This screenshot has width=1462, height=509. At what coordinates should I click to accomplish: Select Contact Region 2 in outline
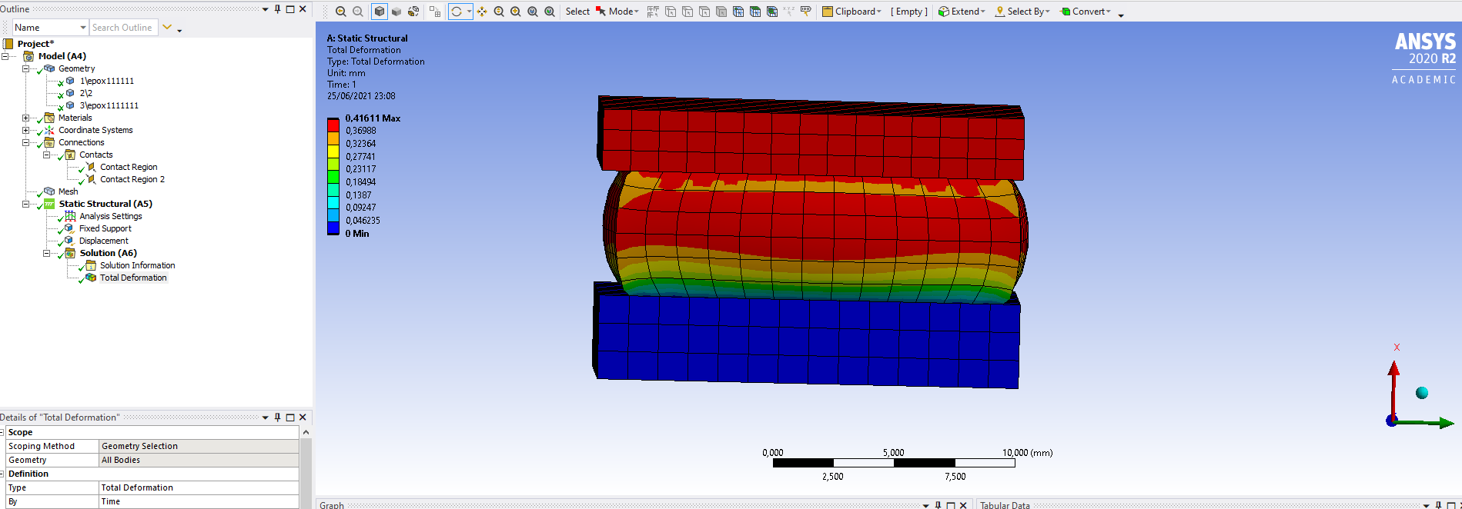pyautogui.click(x=132, y=179)
